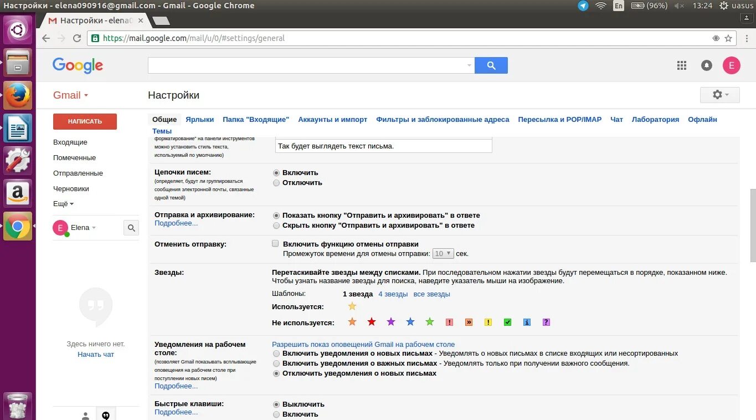
Task: Click the НАПИСАТЬ compose button
Action: pos(85,121)
